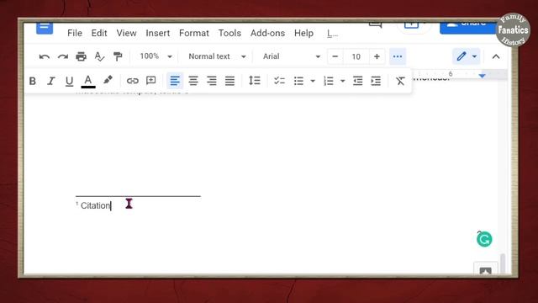Screen dimensions: 538x303
Task: Open the text color picker
Action: 88,82
